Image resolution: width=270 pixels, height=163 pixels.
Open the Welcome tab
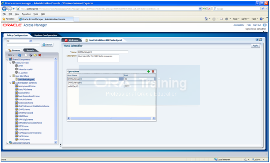pyautogui.click(x=72, y=40)
